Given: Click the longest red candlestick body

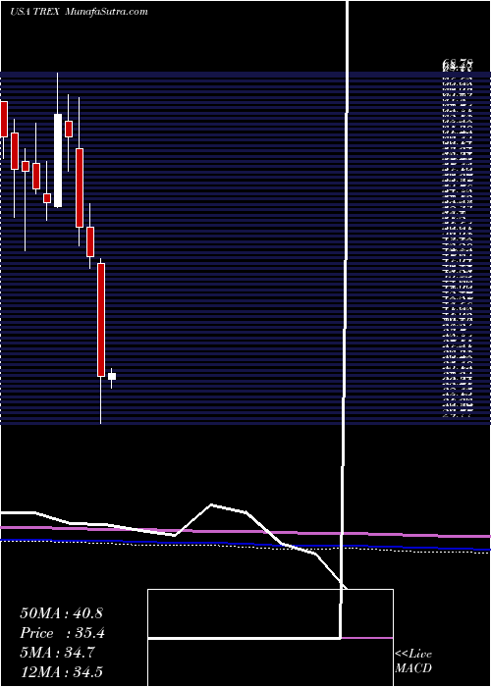Looking at the screenshot, I should 101,320.
